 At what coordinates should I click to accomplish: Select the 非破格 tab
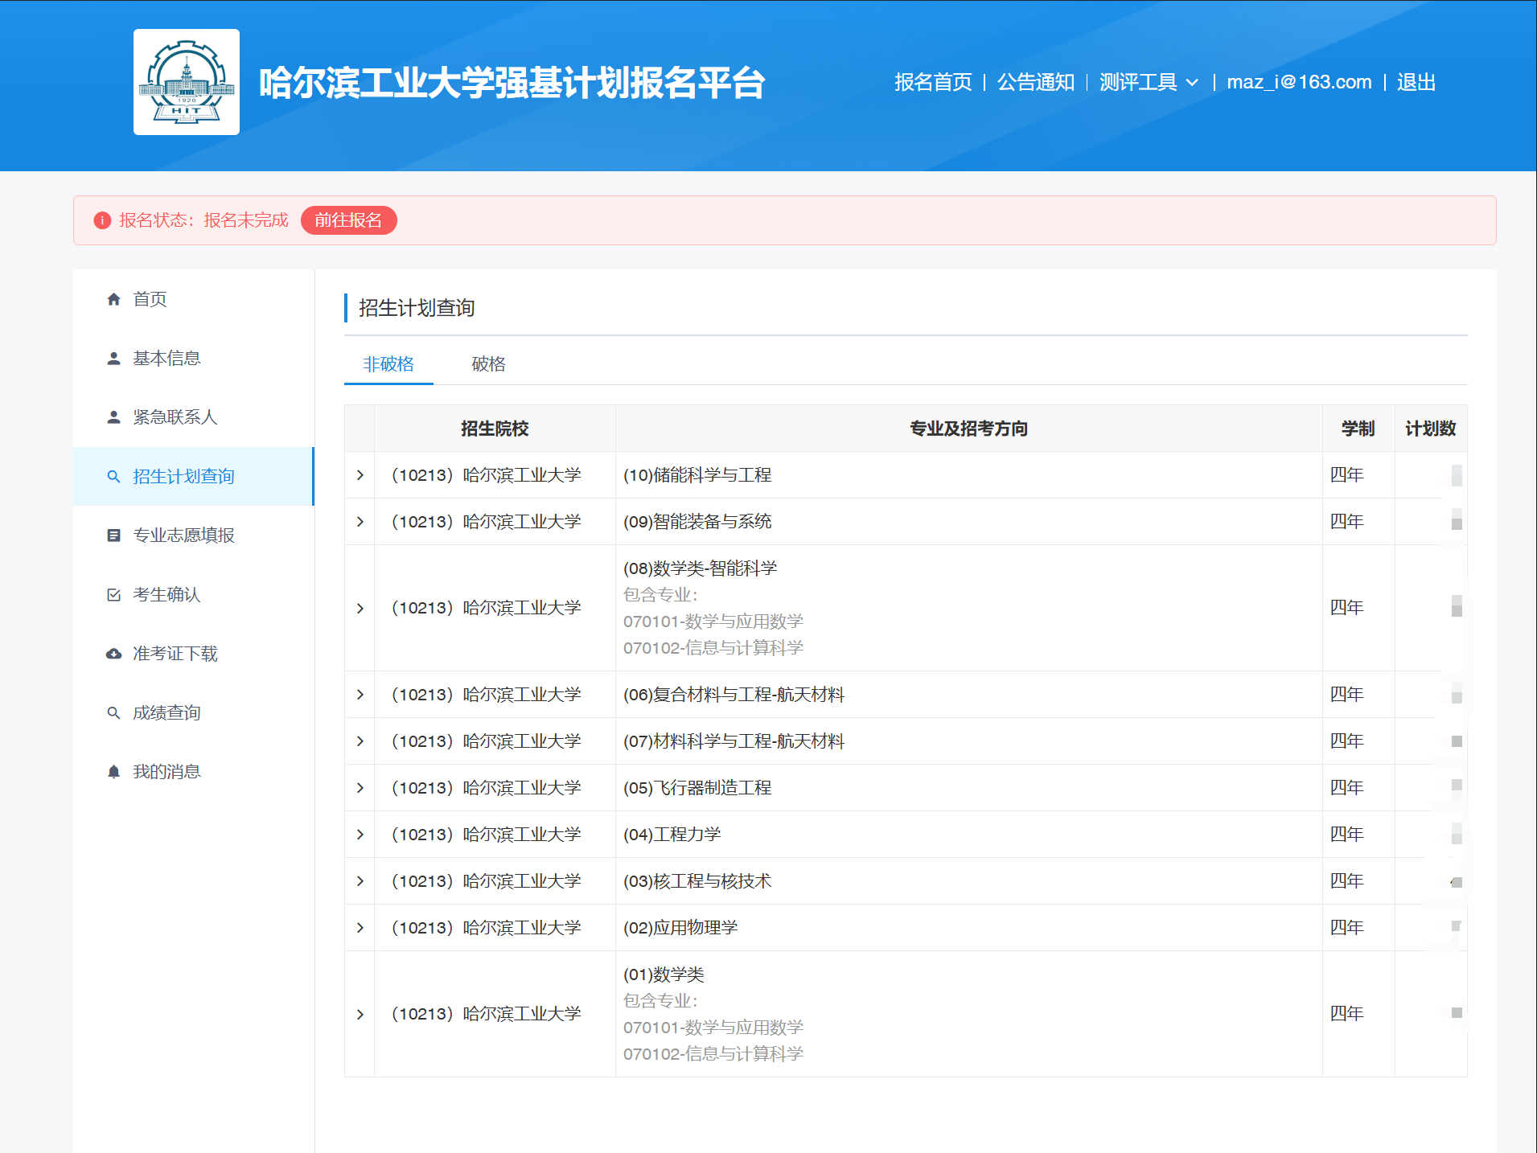point(388,364)
